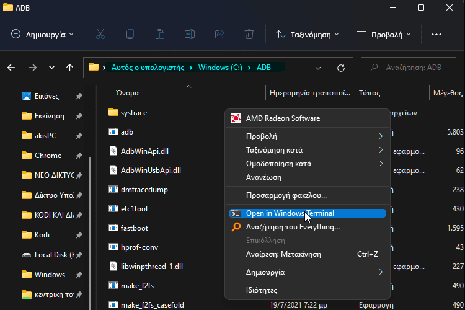Click the Paste clipboard icon

160,34
